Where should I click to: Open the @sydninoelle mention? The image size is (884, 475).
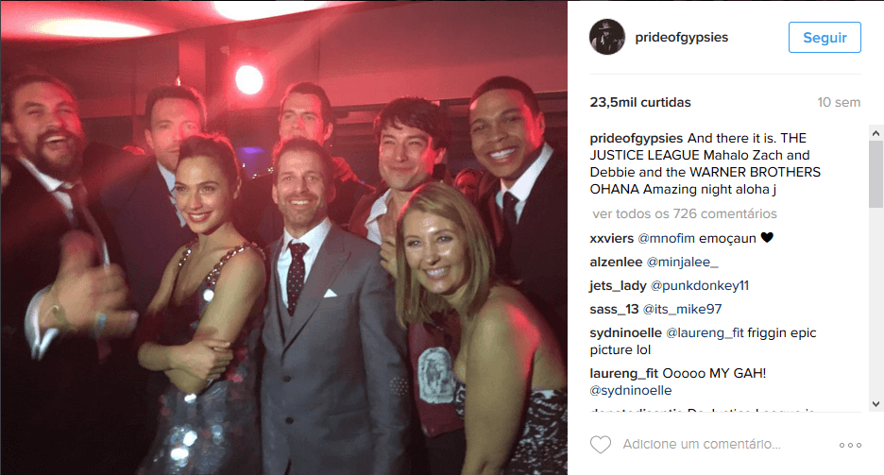(x=630, y=390)
